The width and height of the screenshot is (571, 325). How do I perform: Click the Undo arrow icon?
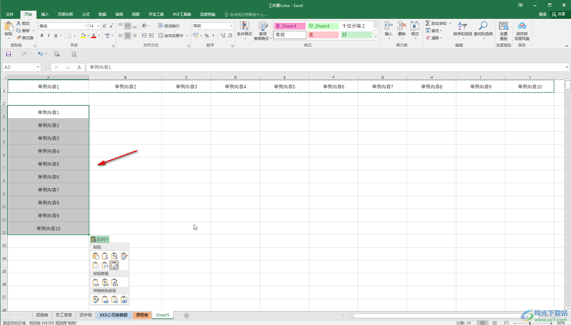point(40,54)
